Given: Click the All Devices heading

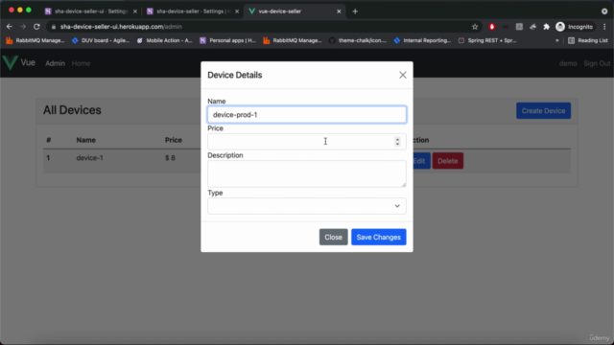Looking at the screenshot, I should (72, 110).
